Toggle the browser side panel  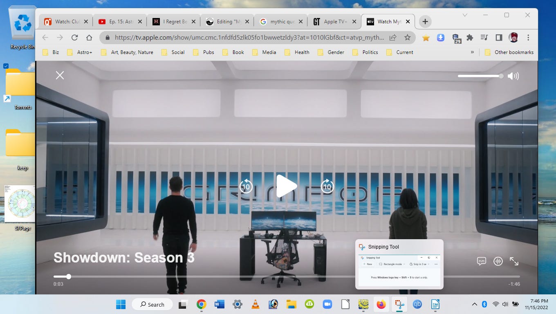pos(499,38)
